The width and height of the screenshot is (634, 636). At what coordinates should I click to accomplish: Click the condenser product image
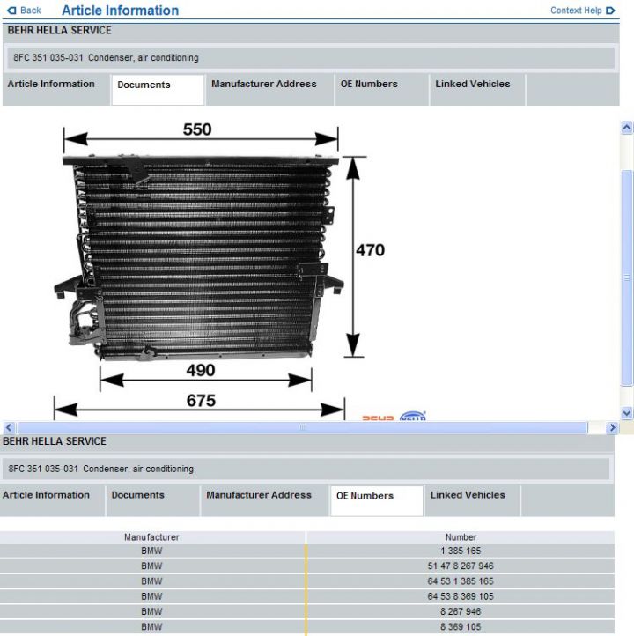[x=199, y=258]
